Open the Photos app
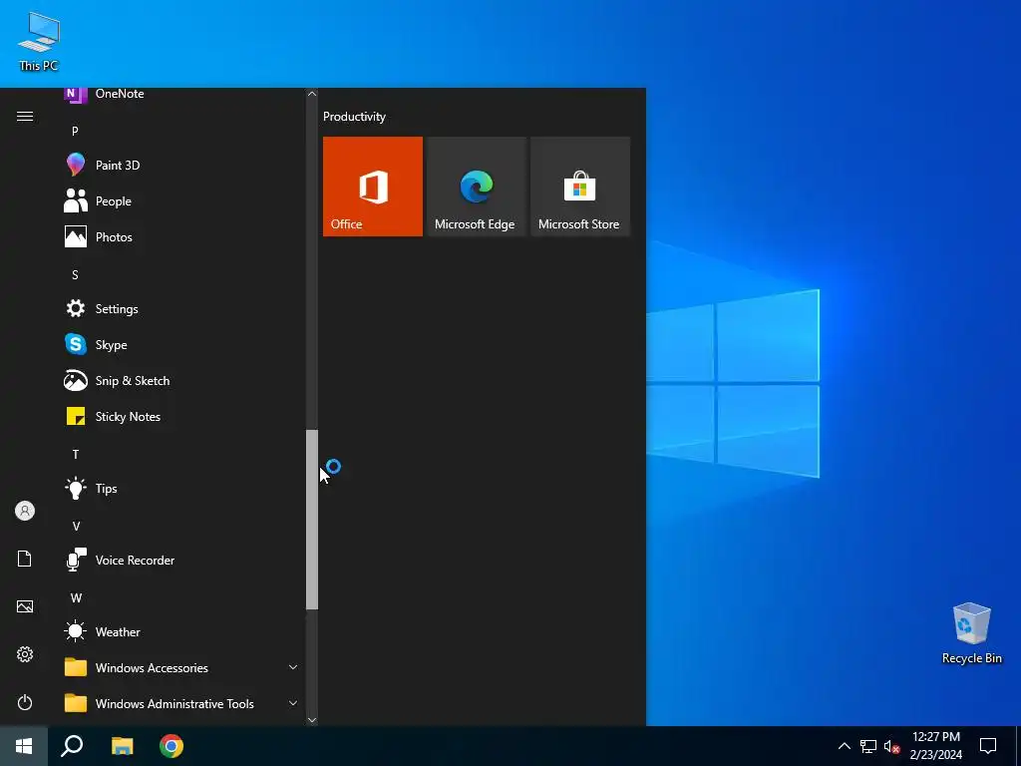 point(181,237)
